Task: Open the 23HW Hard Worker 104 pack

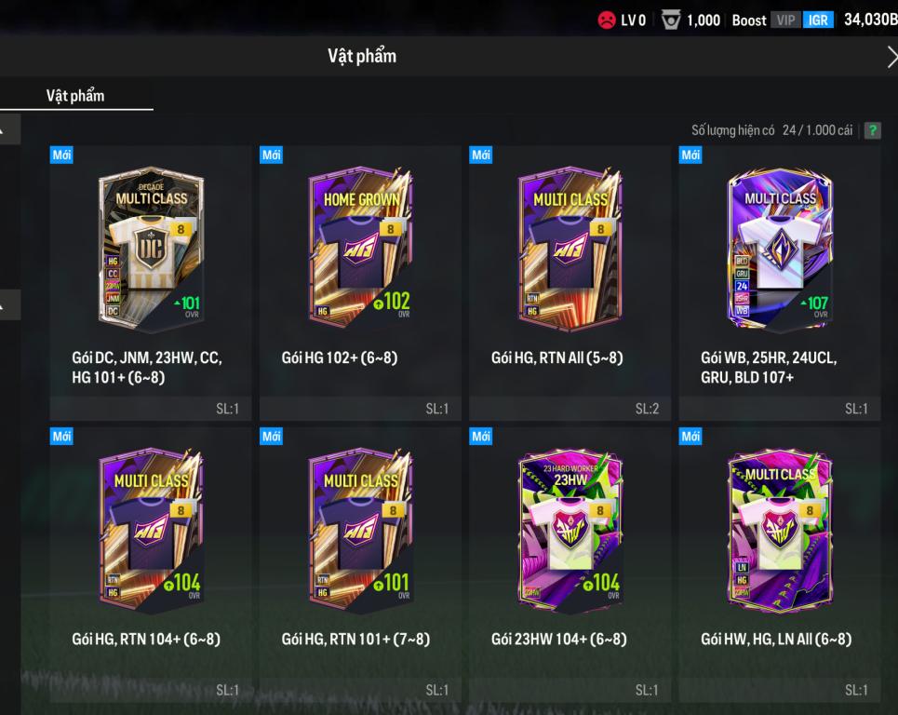Action: pyautogui.click(x=570, y=565)
